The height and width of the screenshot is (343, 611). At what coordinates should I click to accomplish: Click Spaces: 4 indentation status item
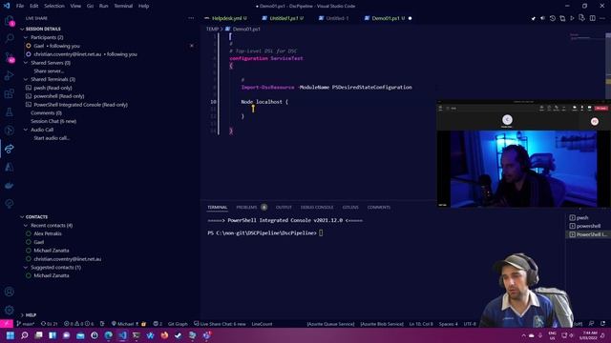click(448, 324)
